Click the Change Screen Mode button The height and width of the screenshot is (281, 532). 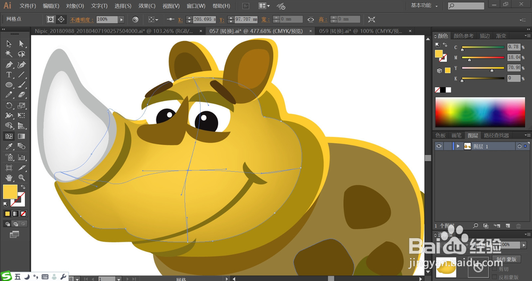[14, 234]
